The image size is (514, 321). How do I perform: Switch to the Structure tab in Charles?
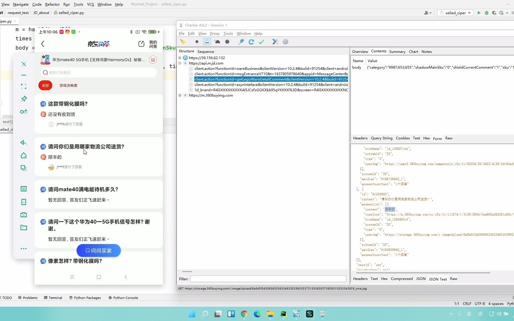(x=187, y=51)
